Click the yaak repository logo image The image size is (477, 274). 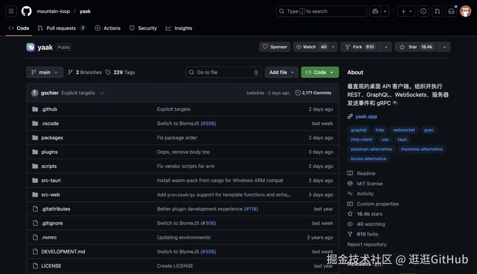click(x=31, y=47)
